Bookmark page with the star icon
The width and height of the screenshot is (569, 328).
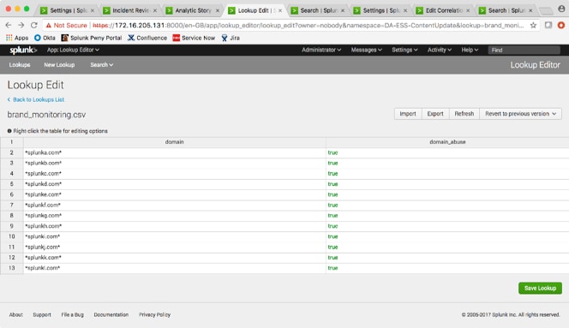coord(533,25)
